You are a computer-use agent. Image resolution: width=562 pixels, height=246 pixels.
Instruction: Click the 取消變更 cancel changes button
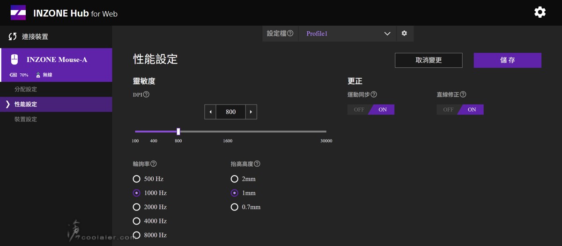coord(429,60)
